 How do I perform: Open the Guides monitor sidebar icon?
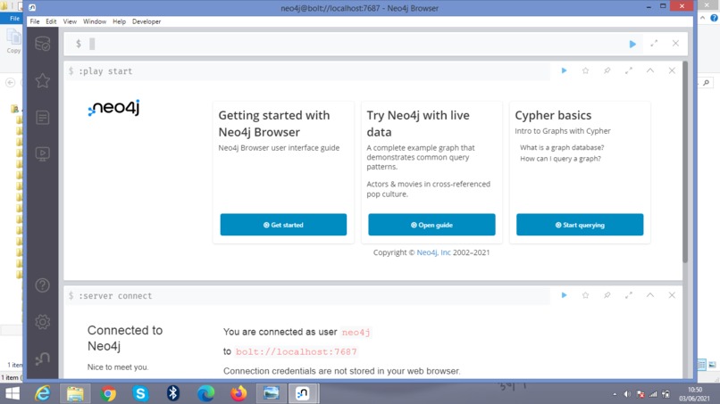tap(42, 153)
